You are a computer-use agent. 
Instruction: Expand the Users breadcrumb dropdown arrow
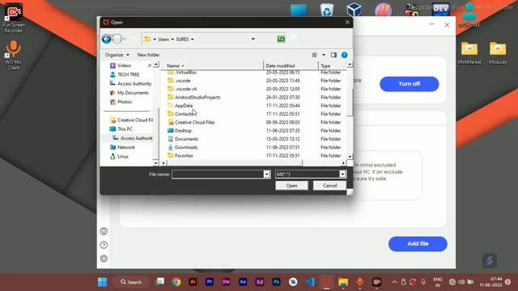(x=172, y=40)
